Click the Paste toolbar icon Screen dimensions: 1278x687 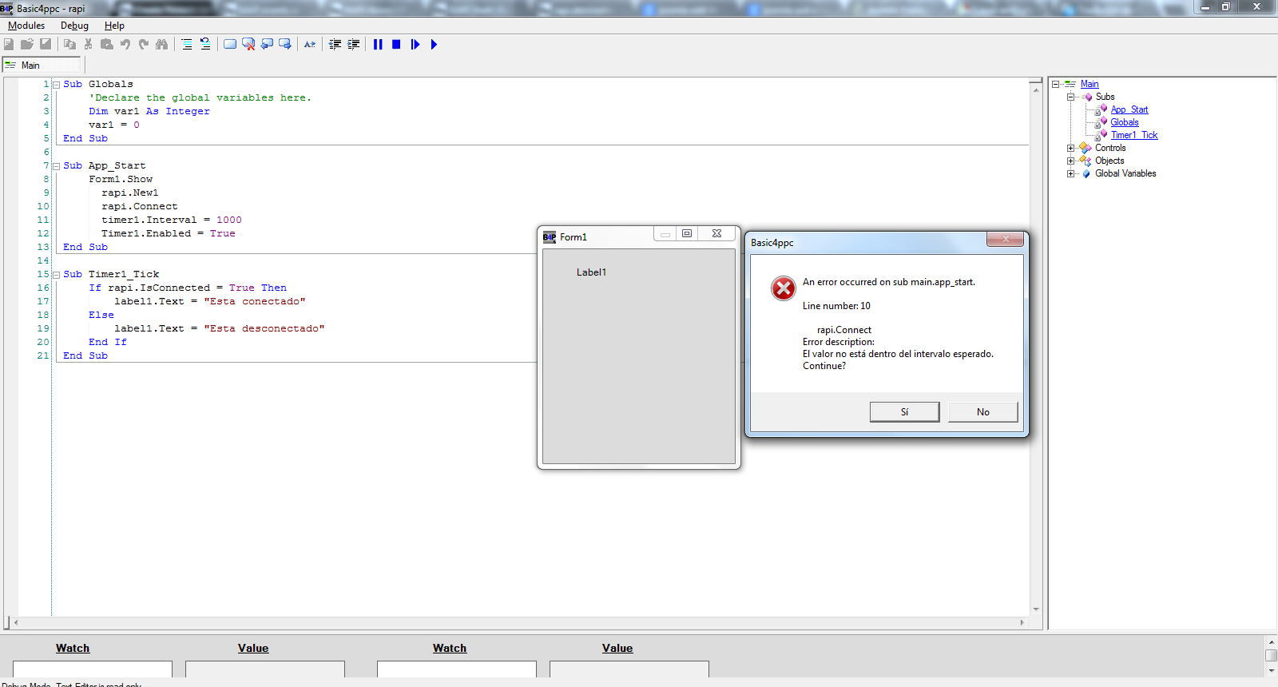click(x=106, y=45)
